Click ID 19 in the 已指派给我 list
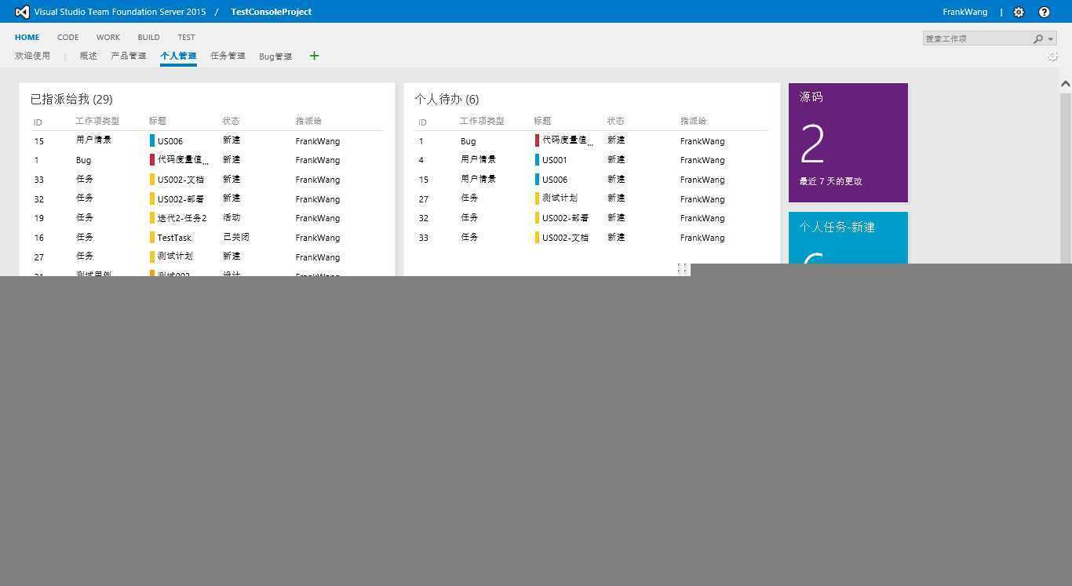Screen dimensions: 1072x586 39,218
